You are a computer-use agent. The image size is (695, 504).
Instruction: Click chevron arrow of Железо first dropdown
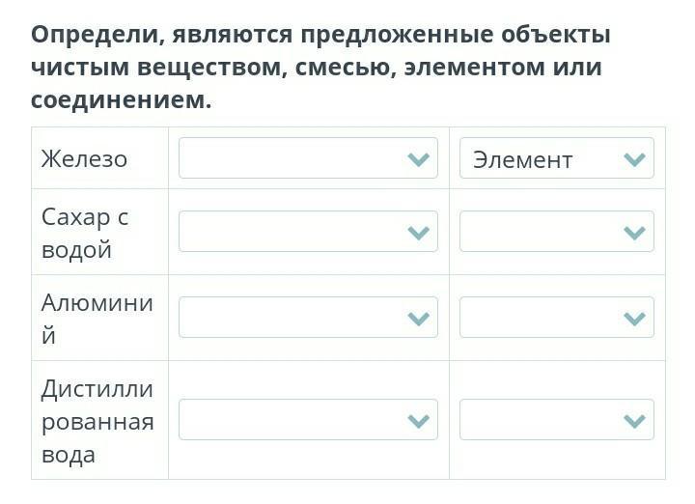click(x=418, y=159)
